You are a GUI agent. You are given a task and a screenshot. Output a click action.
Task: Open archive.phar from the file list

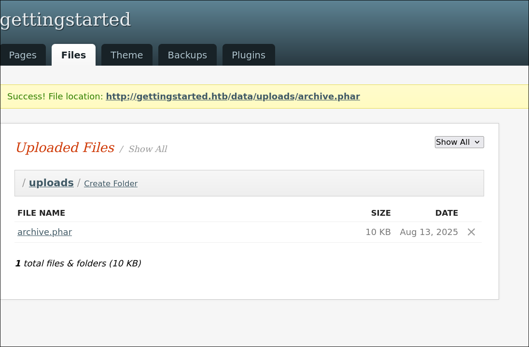click(44, 232)
